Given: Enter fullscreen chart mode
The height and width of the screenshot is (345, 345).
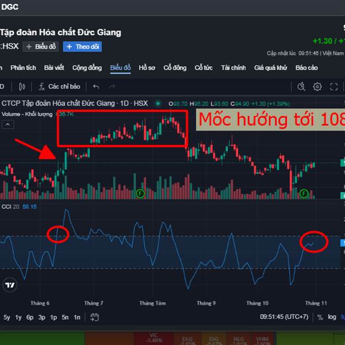Looking at the screenshot, I should [333, 87].
